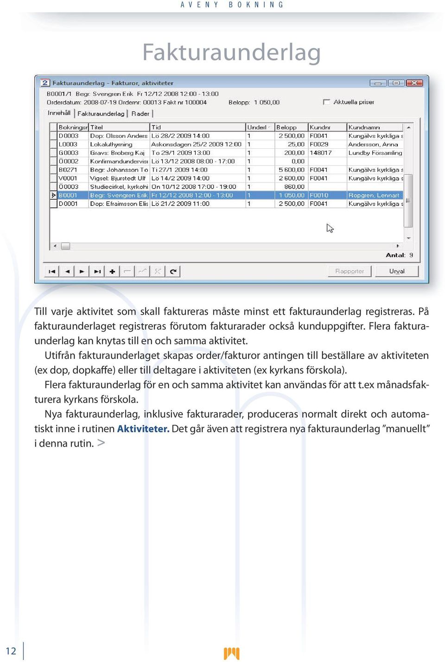This screenshot has height=662, width=445.
Task: Click the horizontal scrollbar left arrow
Action: coord(55,246)
